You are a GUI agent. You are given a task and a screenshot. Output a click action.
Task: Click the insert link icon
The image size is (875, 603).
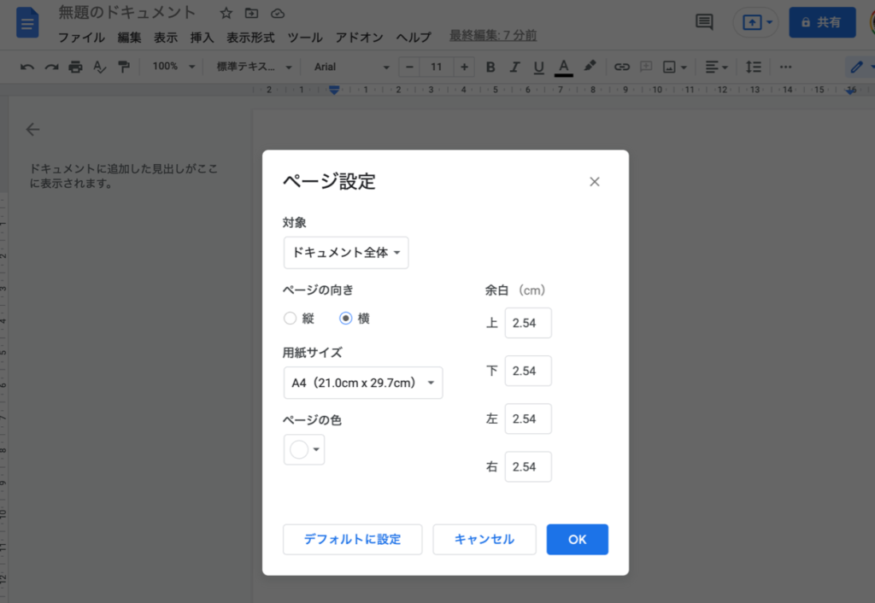(x=622, y=67)
